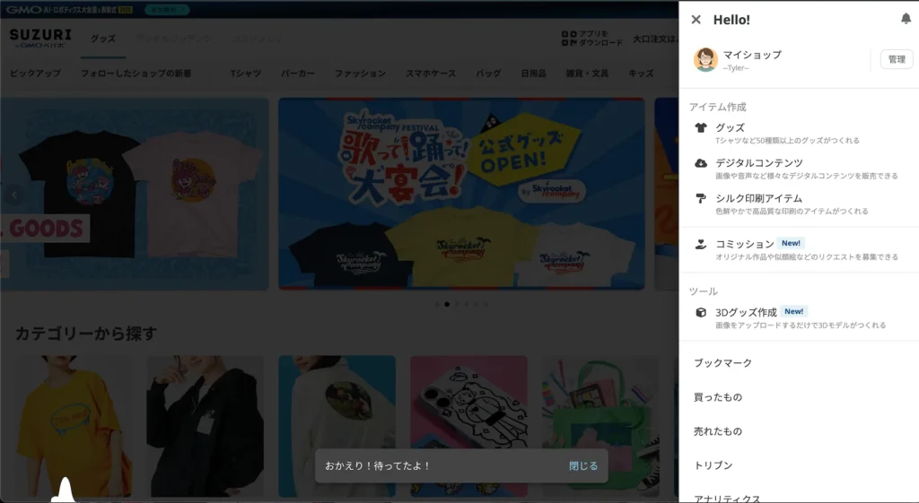Open white back-print hoodie thumbnail

[x=337, y=426]
